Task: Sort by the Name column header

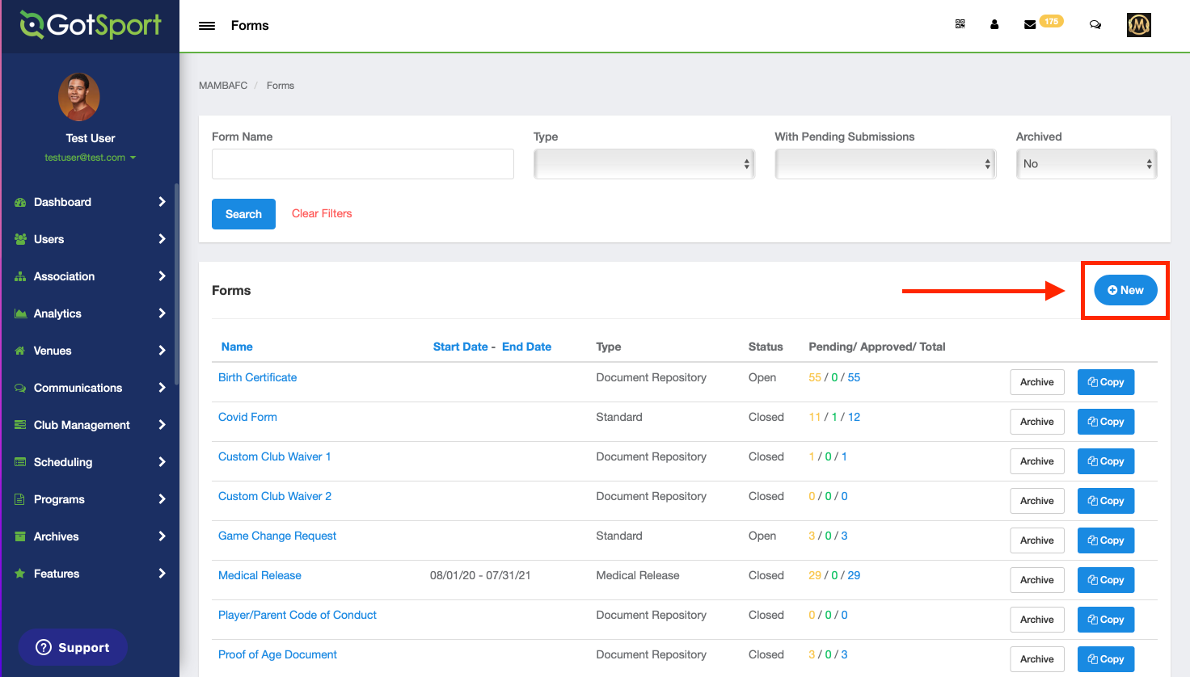Action: tap(237, 347)
